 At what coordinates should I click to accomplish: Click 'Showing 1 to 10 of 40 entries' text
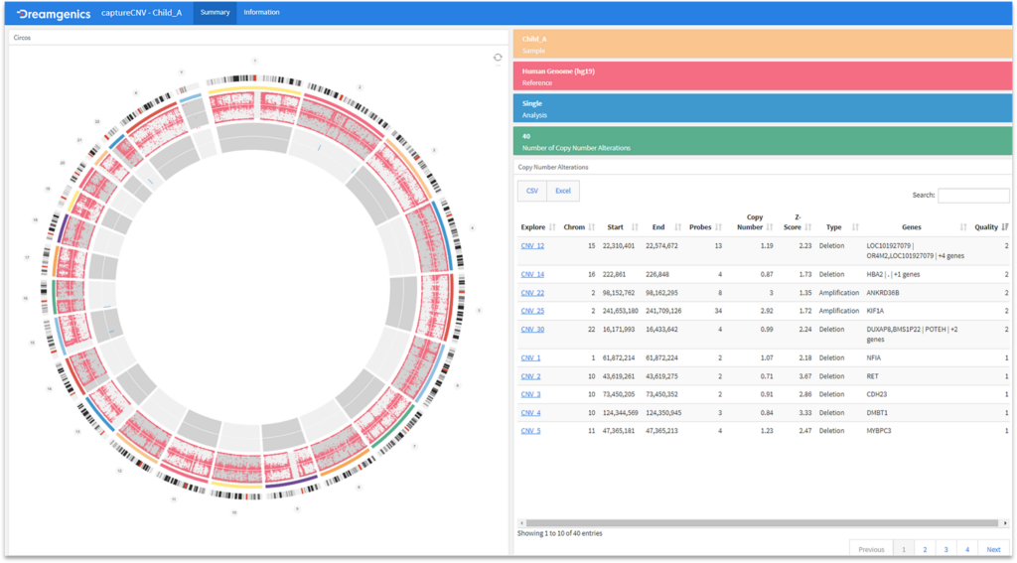coord(560,533)
